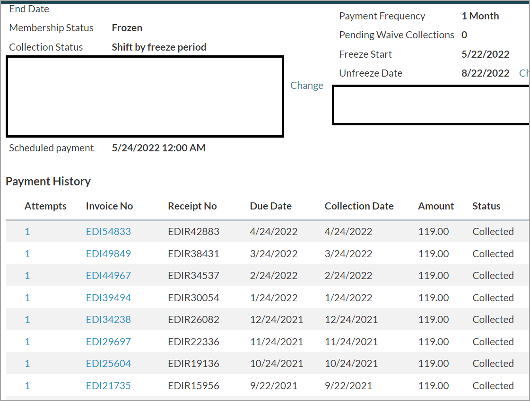The image size is (530, 401).
Task: Select receipt number EDIR38431
Action: [193, 253]
